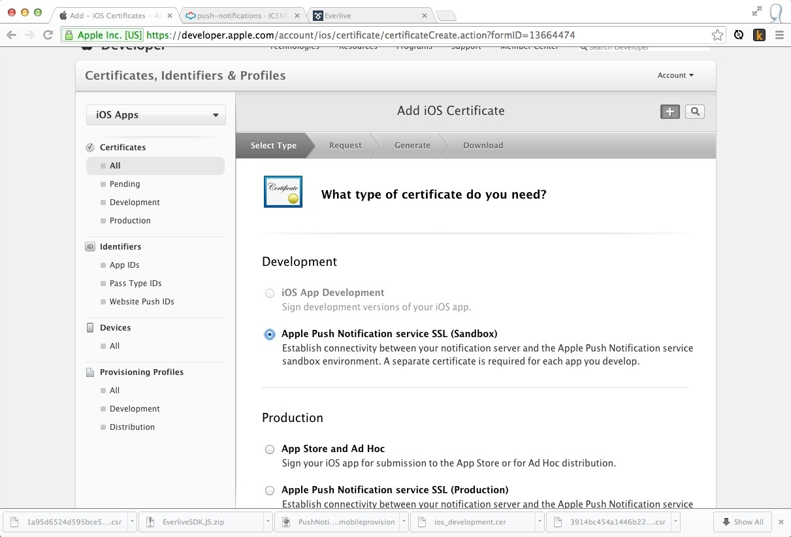Switch to the push-notifications browser tab
Viewport: 791px width, 537px height.
pos(238,16)
